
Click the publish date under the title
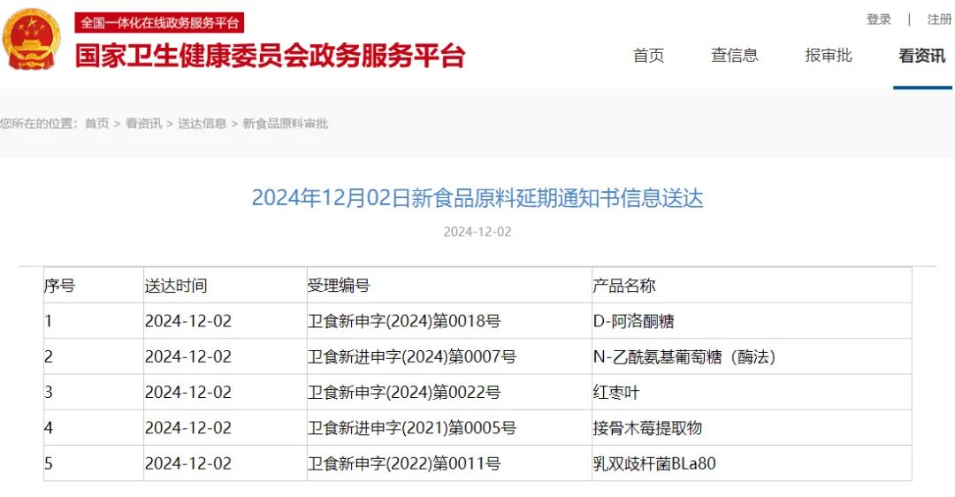pyautogui.click(x=477, y=232)
